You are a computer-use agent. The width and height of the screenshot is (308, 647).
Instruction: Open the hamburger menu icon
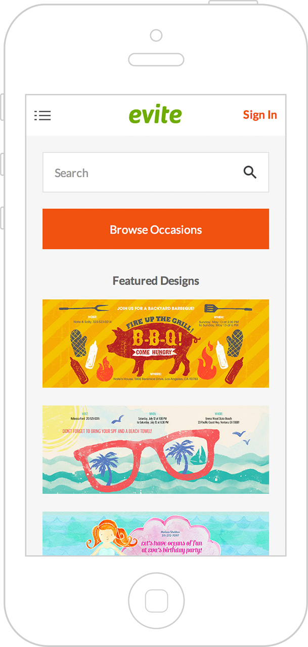pos(42,115)
